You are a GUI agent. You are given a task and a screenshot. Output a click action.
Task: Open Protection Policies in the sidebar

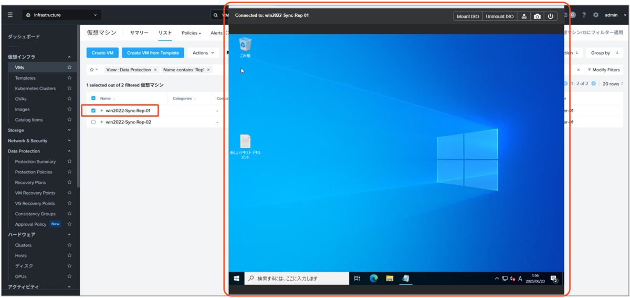pos(34,172)
